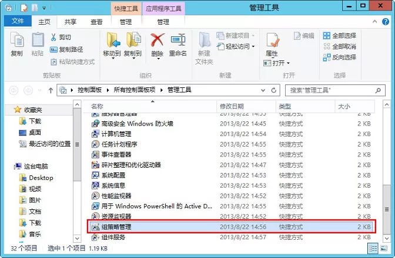Click the 全部选择 (Select all) button

[x=339, y=36]
